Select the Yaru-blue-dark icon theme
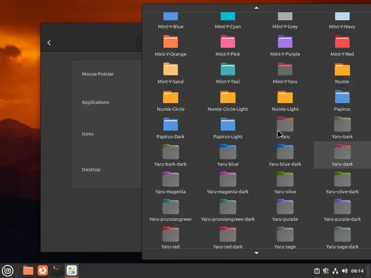Screen dimensions: 371x278 285,155
